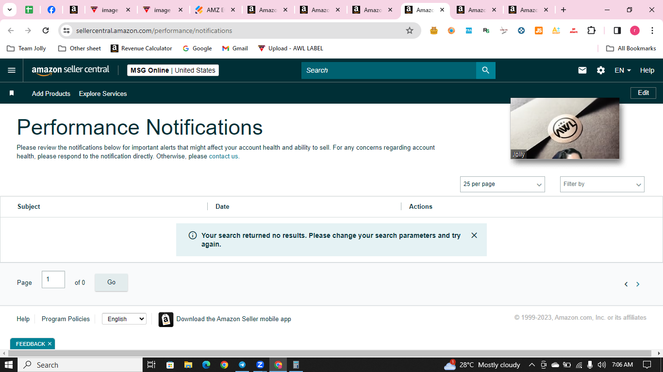Open Help in the top header
The width and height of the screenshot is (663, 372).
tap(647, 70)
